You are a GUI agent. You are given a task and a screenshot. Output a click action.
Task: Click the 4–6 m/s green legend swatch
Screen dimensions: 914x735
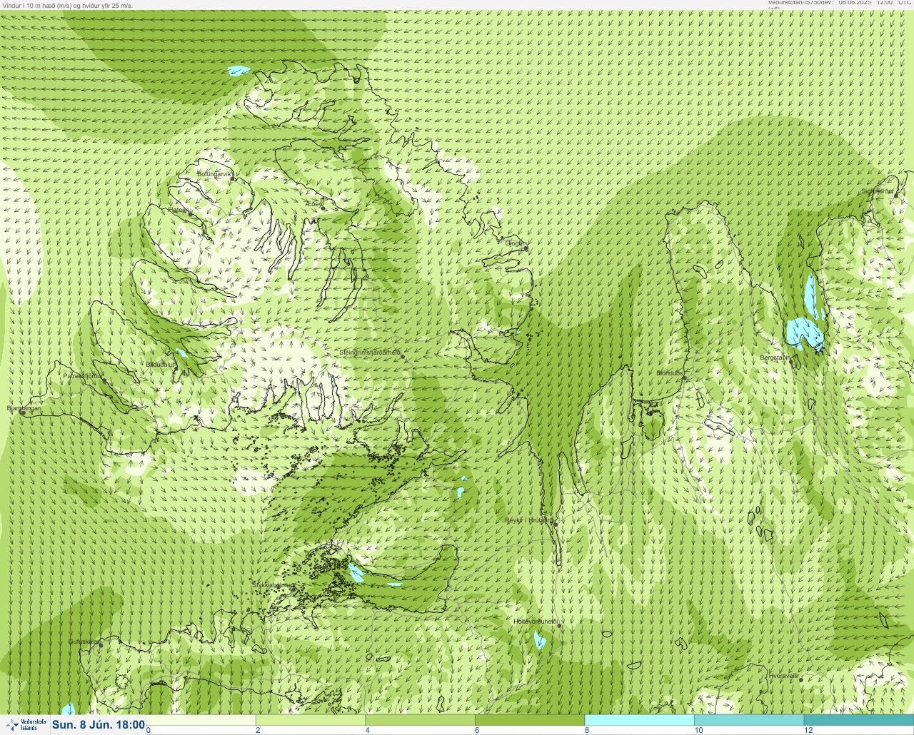pos(420,720)
